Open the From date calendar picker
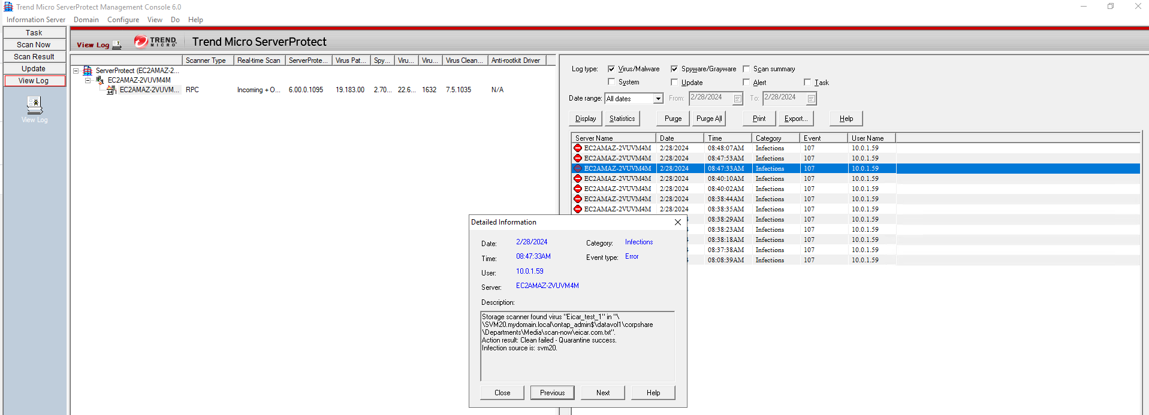1149x415 pixels. coord(738,99)
